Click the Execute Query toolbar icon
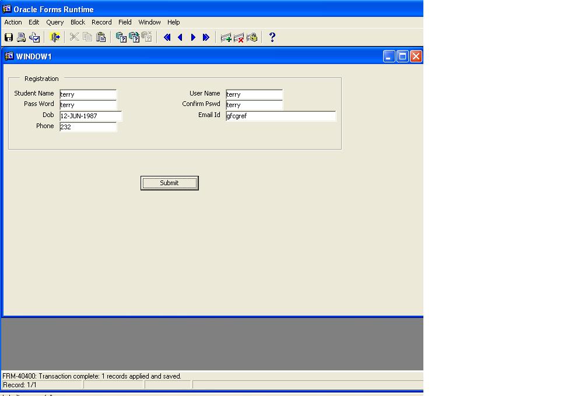The width and height of the screenshot is (561, 396). [134, 37]
